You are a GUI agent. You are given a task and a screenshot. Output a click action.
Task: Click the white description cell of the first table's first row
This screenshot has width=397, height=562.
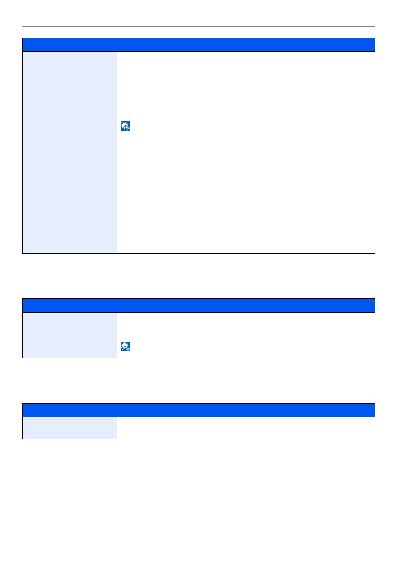click(x=246, y=75)
